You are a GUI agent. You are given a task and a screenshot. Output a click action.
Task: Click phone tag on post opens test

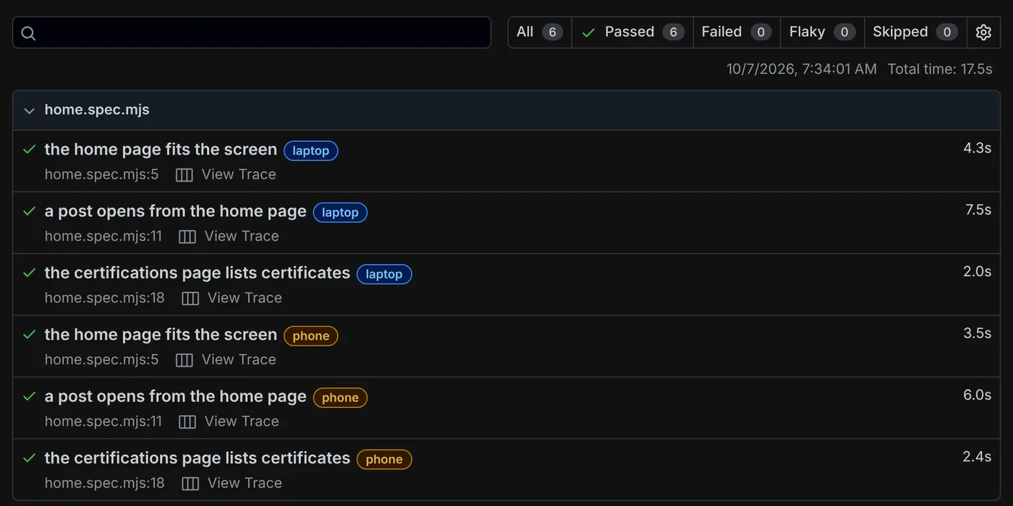(x=340, y=398)
